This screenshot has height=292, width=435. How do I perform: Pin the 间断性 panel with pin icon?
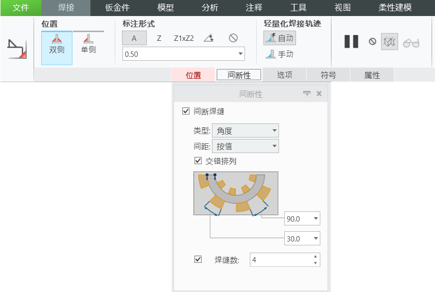click(307, 93)
